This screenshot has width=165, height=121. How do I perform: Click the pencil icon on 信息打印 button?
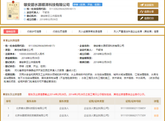(x=142, y=18)
